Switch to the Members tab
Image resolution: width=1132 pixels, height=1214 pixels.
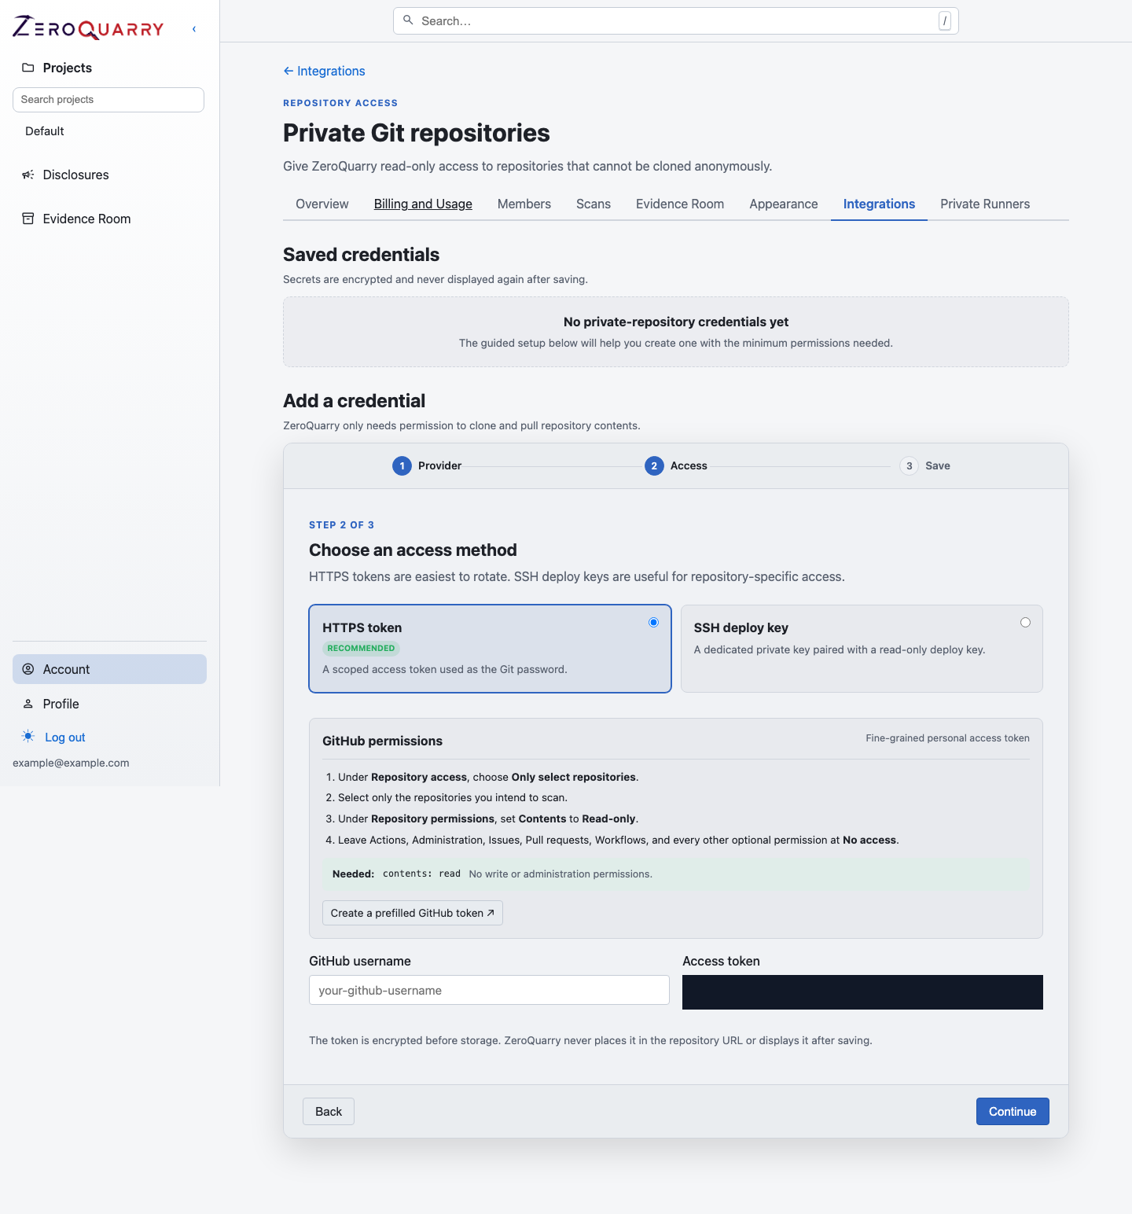pyautogui.click(x=524, y=204)
